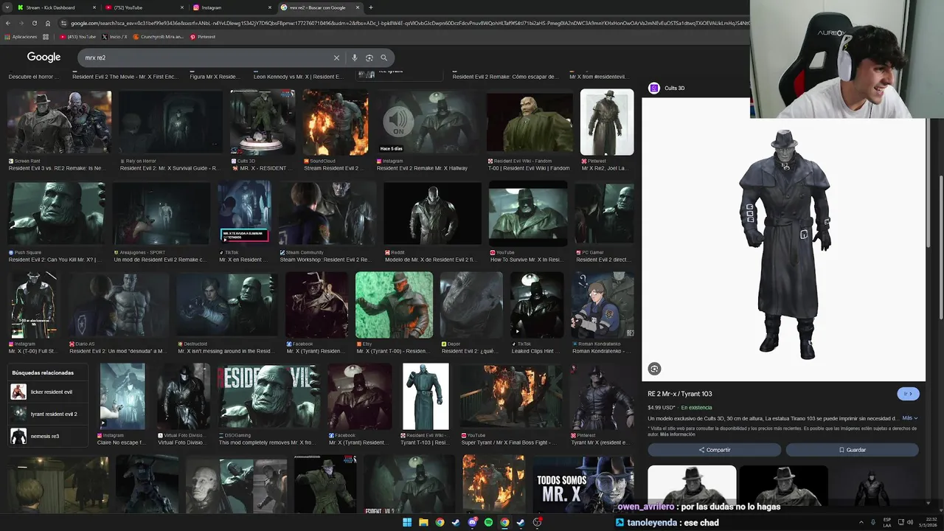Open the taskbar volume control
Image resolution: width=944 pixels, height=531 pixels.
(912, 522)
